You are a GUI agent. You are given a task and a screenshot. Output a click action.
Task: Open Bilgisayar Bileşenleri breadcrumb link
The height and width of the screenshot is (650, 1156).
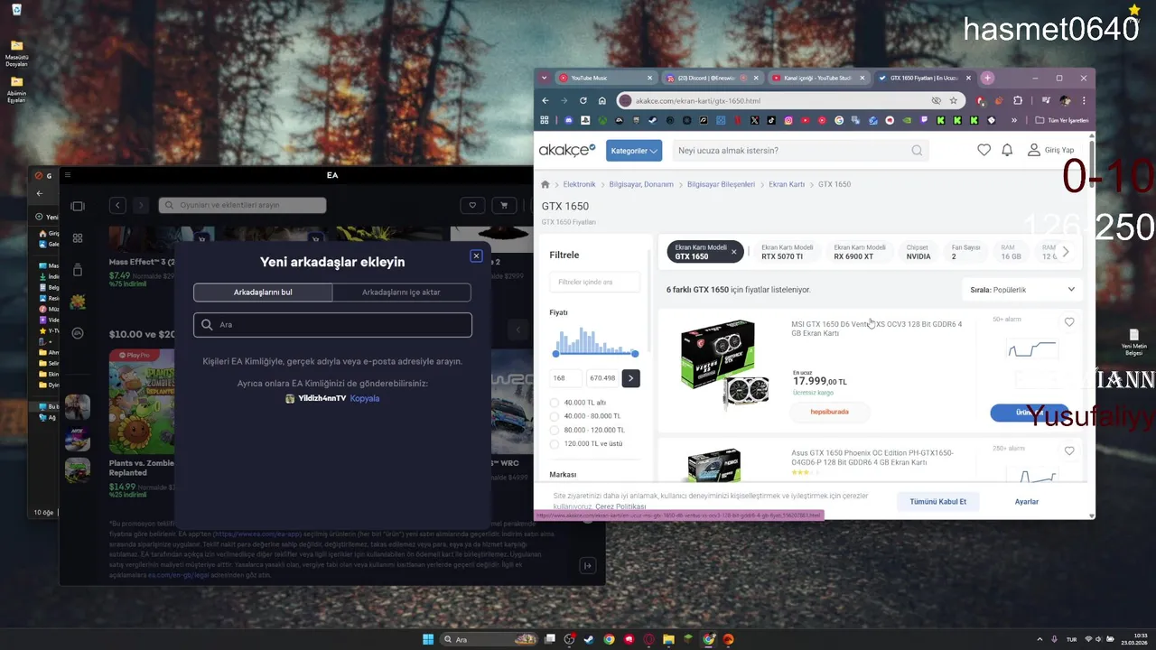coord(721,184)
